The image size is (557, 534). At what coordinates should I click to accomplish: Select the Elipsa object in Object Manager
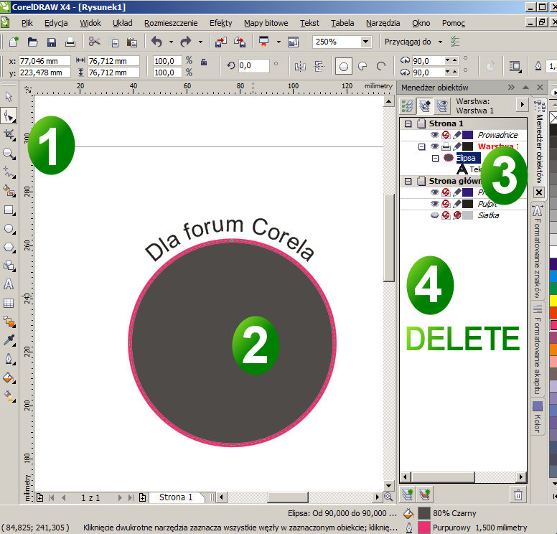[x=465, y=158]
